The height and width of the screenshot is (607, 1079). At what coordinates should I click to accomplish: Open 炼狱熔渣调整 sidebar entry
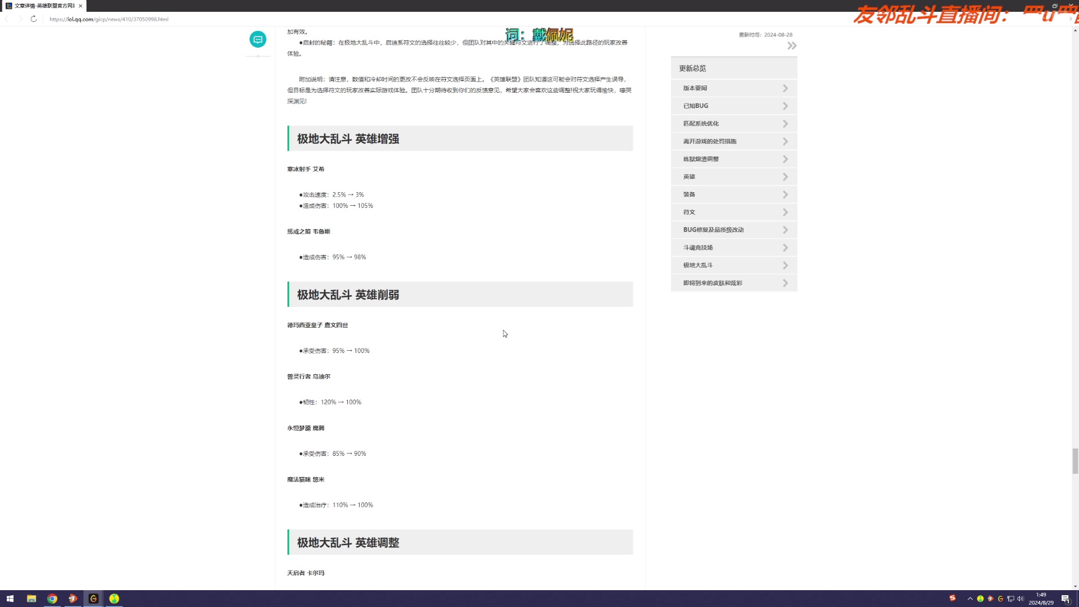point(734,159)
